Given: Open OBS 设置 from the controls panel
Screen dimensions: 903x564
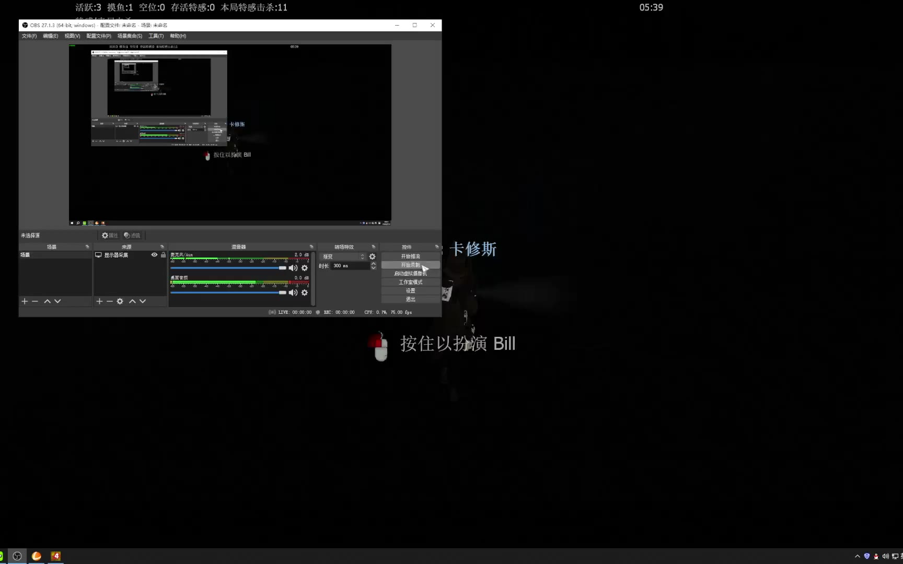Looking at the screenshot, I should 410,291.
